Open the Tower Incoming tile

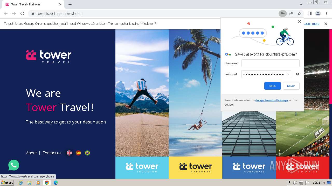tap(142, 168)
